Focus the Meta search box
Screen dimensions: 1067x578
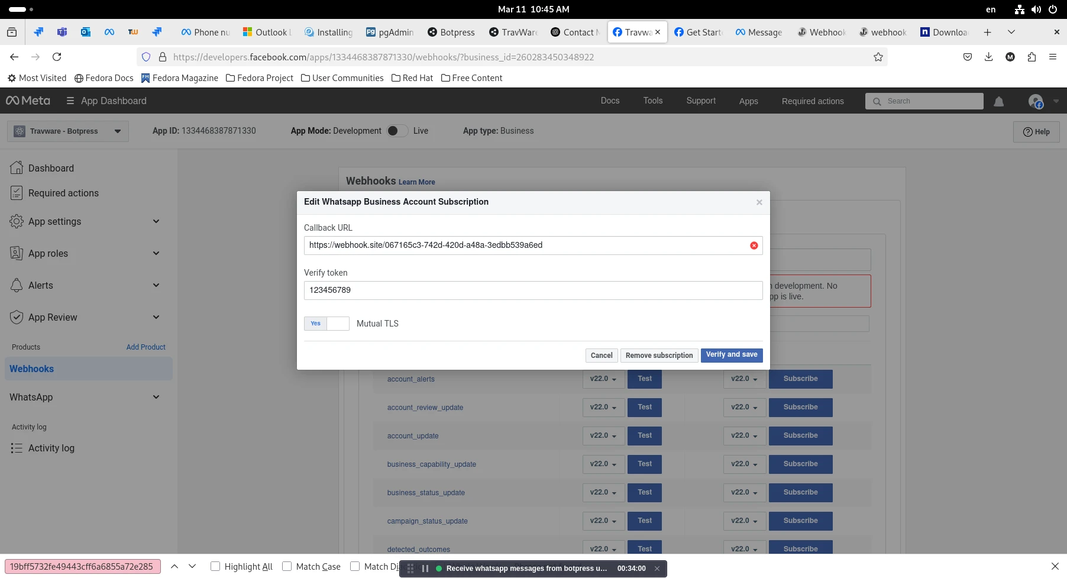pos(924,101)
